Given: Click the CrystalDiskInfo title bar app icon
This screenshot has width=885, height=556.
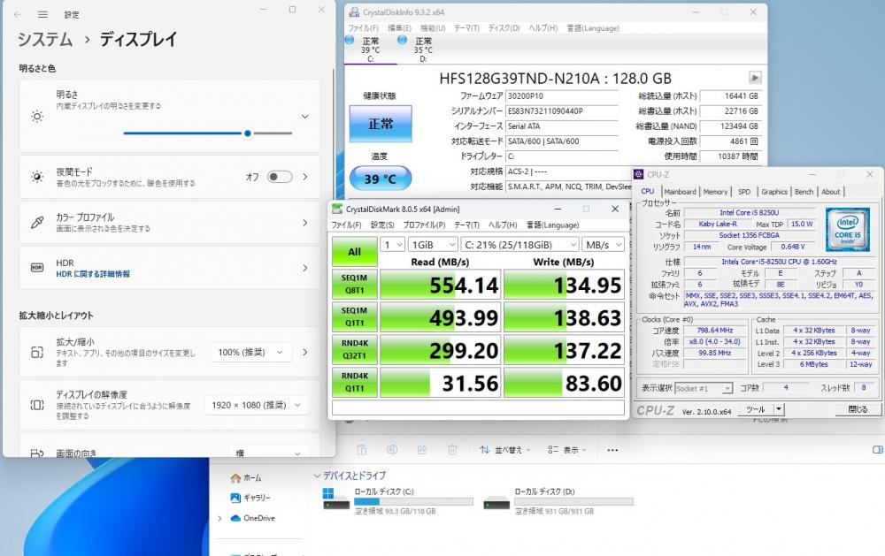Looking at the screenshot, I should (354, 11).
